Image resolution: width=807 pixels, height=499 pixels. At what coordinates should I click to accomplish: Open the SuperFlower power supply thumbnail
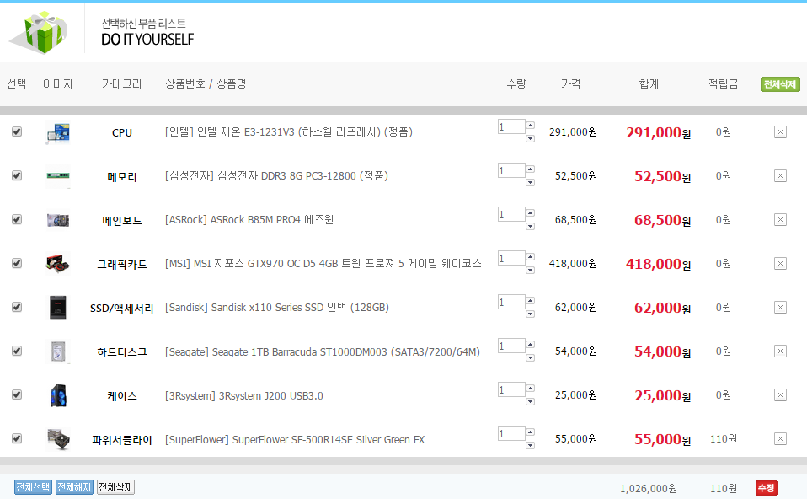pos(57,439)
